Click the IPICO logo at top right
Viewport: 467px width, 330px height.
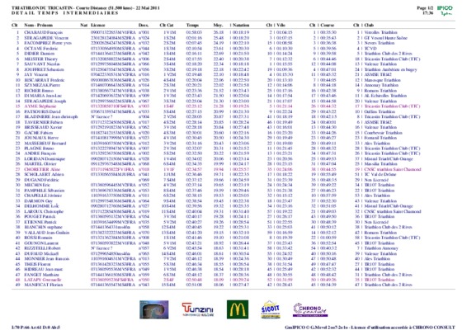point(445,11)
